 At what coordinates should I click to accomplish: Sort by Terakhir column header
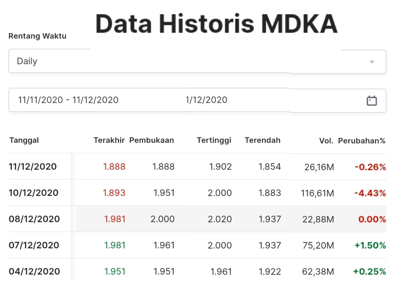coord(109,140)
